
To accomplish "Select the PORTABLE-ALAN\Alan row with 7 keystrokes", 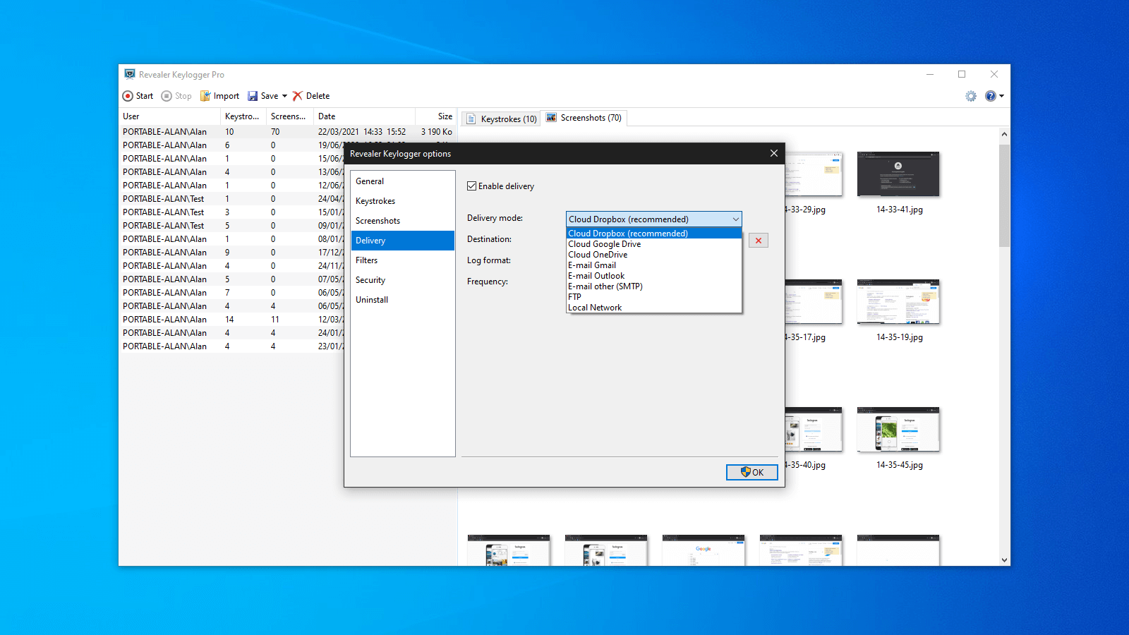I will (231, 293).
